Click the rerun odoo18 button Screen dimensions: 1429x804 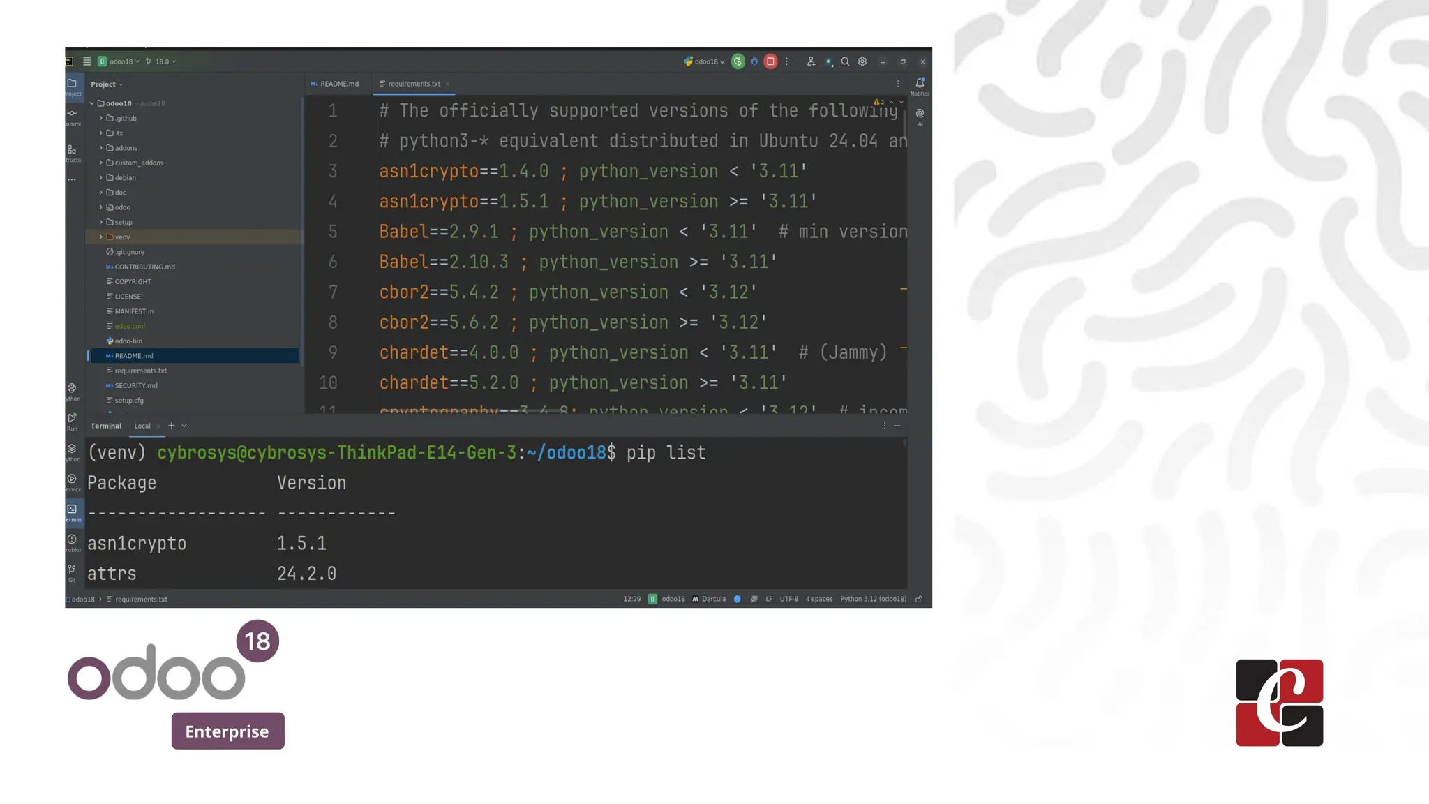[x=738, y=61]
